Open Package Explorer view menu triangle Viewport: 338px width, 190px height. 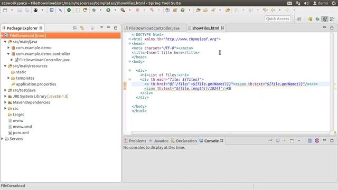(x=101, y=27)
